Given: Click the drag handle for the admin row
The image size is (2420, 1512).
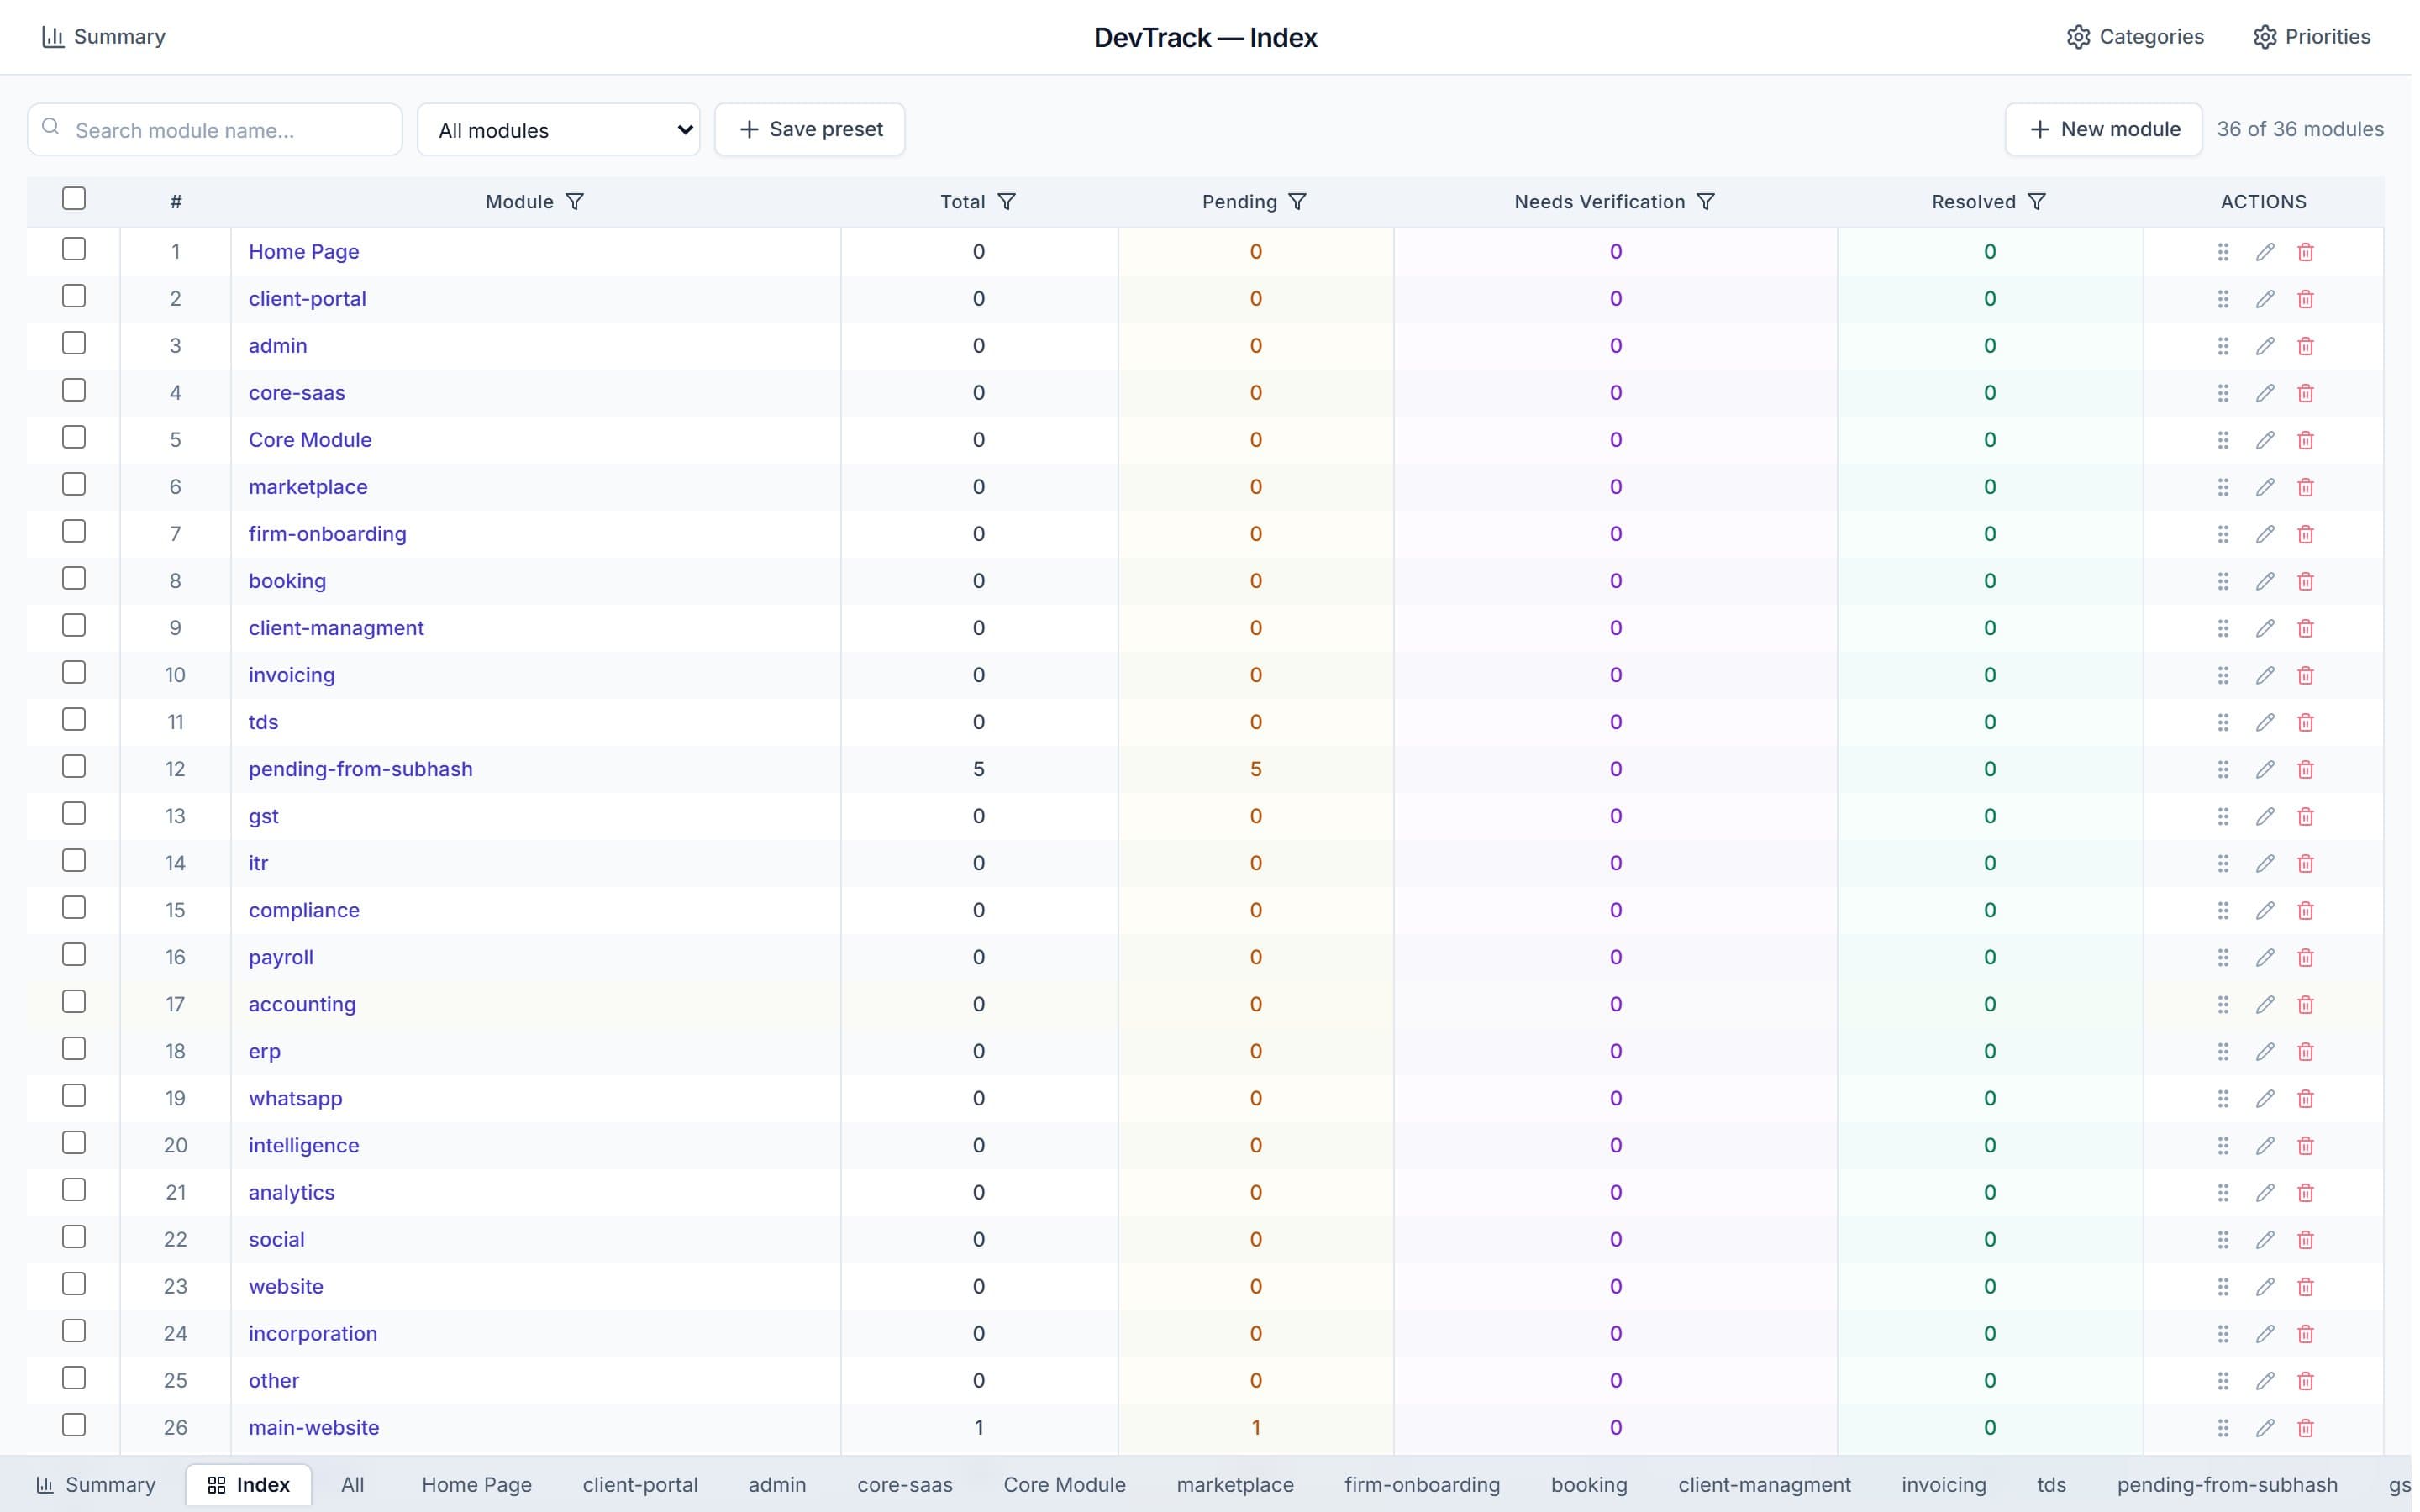Looking at the screenshot, I should (2222, 346).
